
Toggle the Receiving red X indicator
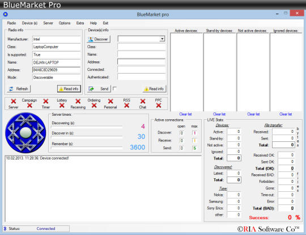pos(78,101)
